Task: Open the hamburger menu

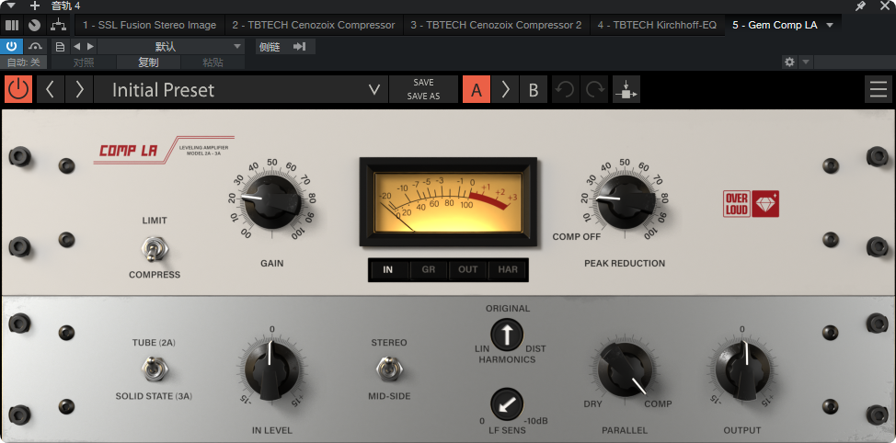Action: [x=879, y=90]
